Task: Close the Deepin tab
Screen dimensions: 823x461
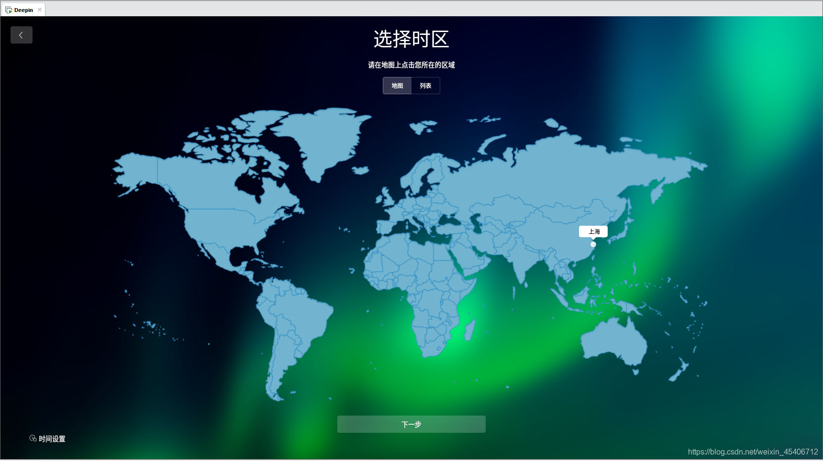Action: click(x=40, y=10)
